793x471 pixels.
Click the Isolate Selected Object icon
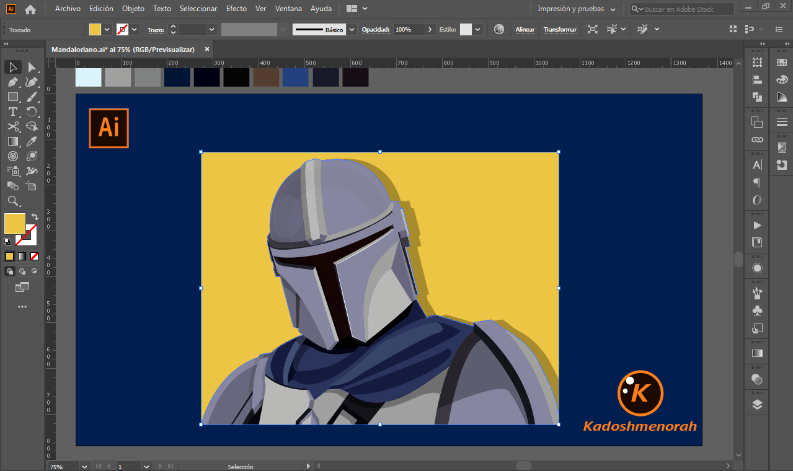tap(593, 29)
